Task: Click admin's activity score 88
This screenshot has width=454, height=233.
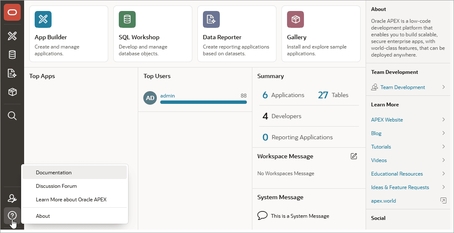Action: tap(243, 96)
